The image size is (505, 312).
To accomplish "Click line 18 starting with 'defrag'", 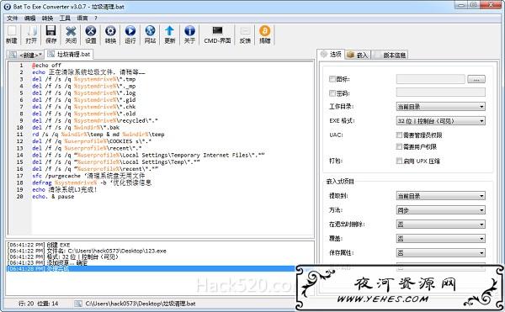I will click(x=92, y=182).
